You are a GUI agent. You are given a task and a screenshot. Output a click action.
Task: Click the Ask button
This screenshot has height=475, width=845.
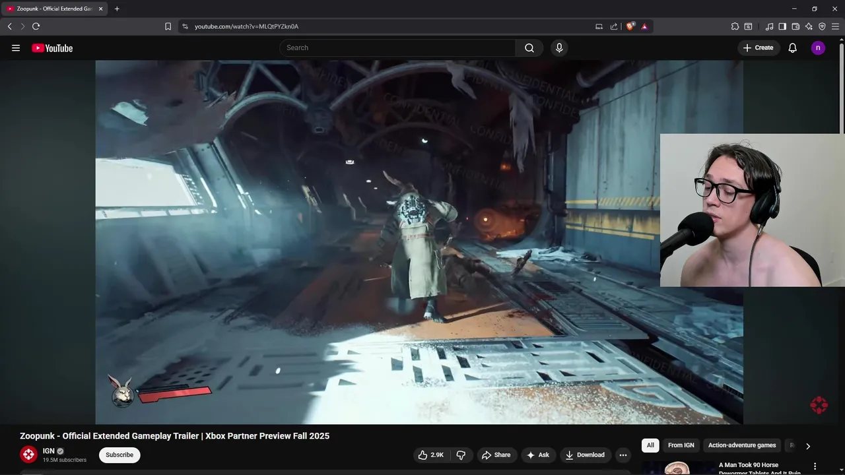[x=538, y=455]
